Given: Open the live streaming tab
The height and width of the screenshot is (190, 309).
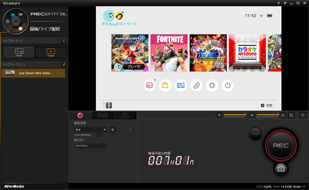Looking at the screenshot, I should click(103, 115).
